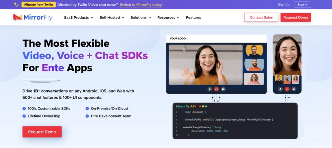The height and width of the screenshot is (148, 332).
Task: Select main woman video tile on desktop
Action: (x=205, y=65)
